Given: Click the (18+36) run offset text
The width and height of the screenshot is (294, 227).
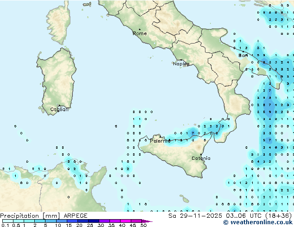Looking at the screenshot, I should [x=279, y=216].
